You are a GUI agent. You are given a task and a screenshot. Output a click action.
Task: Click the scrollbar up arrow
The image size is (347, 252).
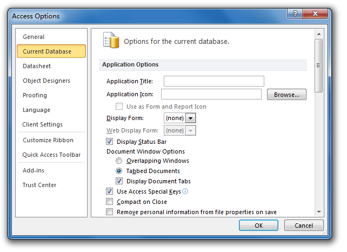click(319, 34)
